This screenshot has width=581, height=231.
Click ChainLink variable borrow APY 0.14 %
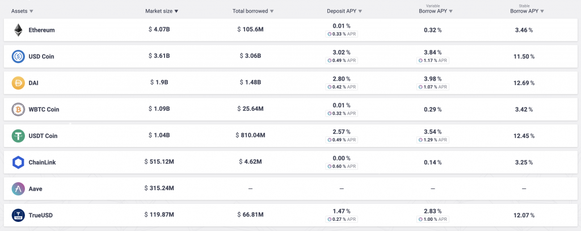click(432, 162)
